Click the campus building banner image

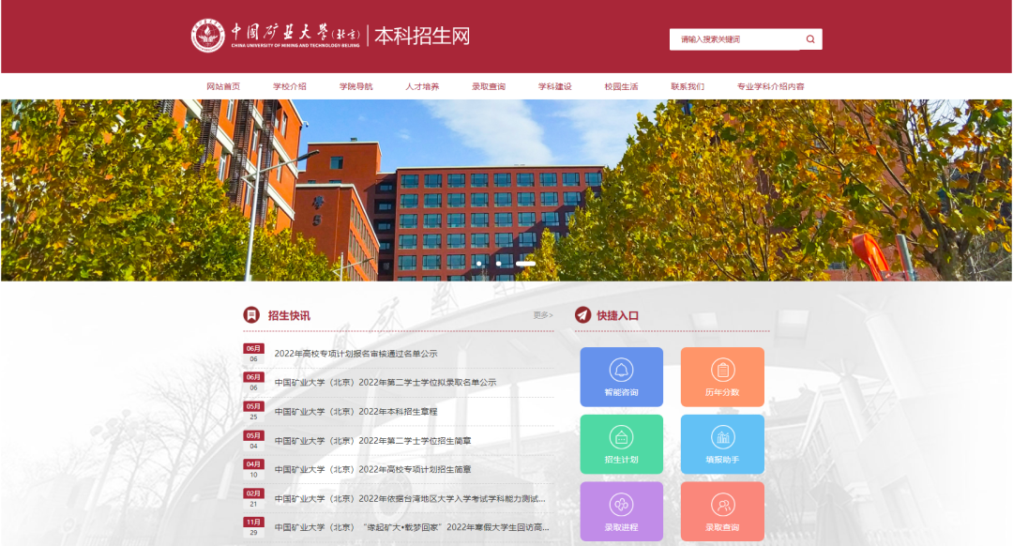coord(506,190)
